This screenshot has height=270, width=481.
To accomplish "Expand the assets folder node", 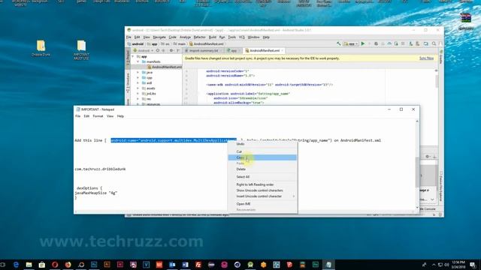I will pos(138,88).
